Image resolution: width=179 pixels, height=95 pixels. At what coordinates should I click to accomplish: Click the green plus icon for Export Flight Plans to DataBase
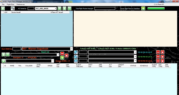pyautogui.click(x=143, y=8)
